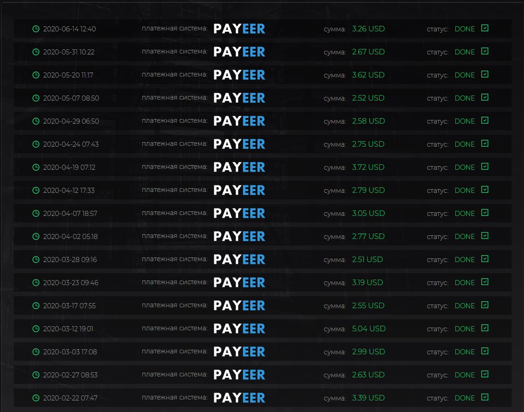Click the PAYEER logo in the 3.26 USD row

(x=239, y=29)
